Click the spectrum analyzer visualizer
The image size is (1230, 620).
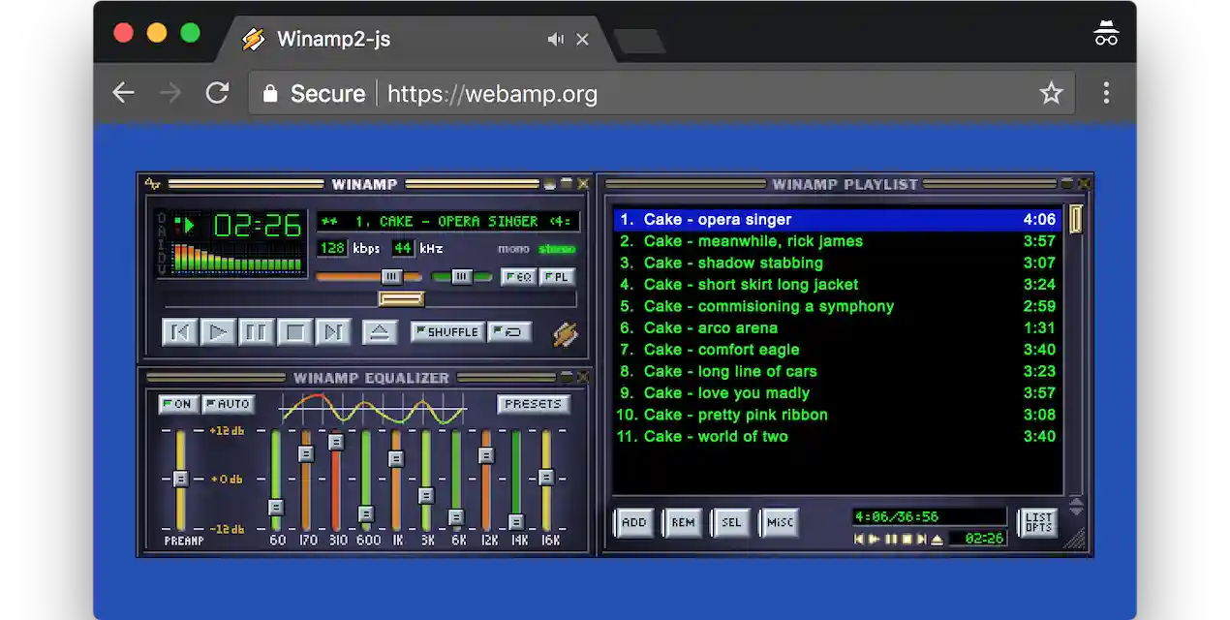pyautogui.click(x=236, y=258)
